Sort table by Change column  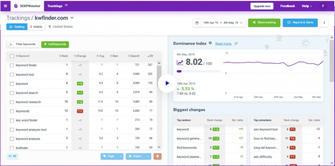(x=80, y=56)
